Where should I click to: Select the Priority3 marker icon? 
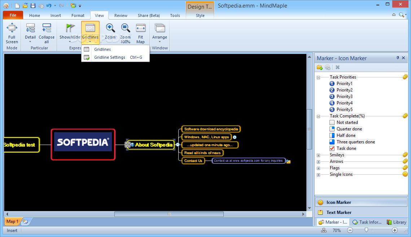pos(332,97)
